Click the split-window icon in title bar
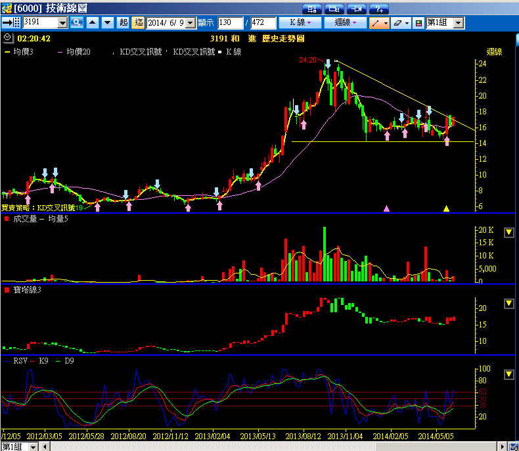The height and width of the screenshot is (451, 519). click(334, 9)
